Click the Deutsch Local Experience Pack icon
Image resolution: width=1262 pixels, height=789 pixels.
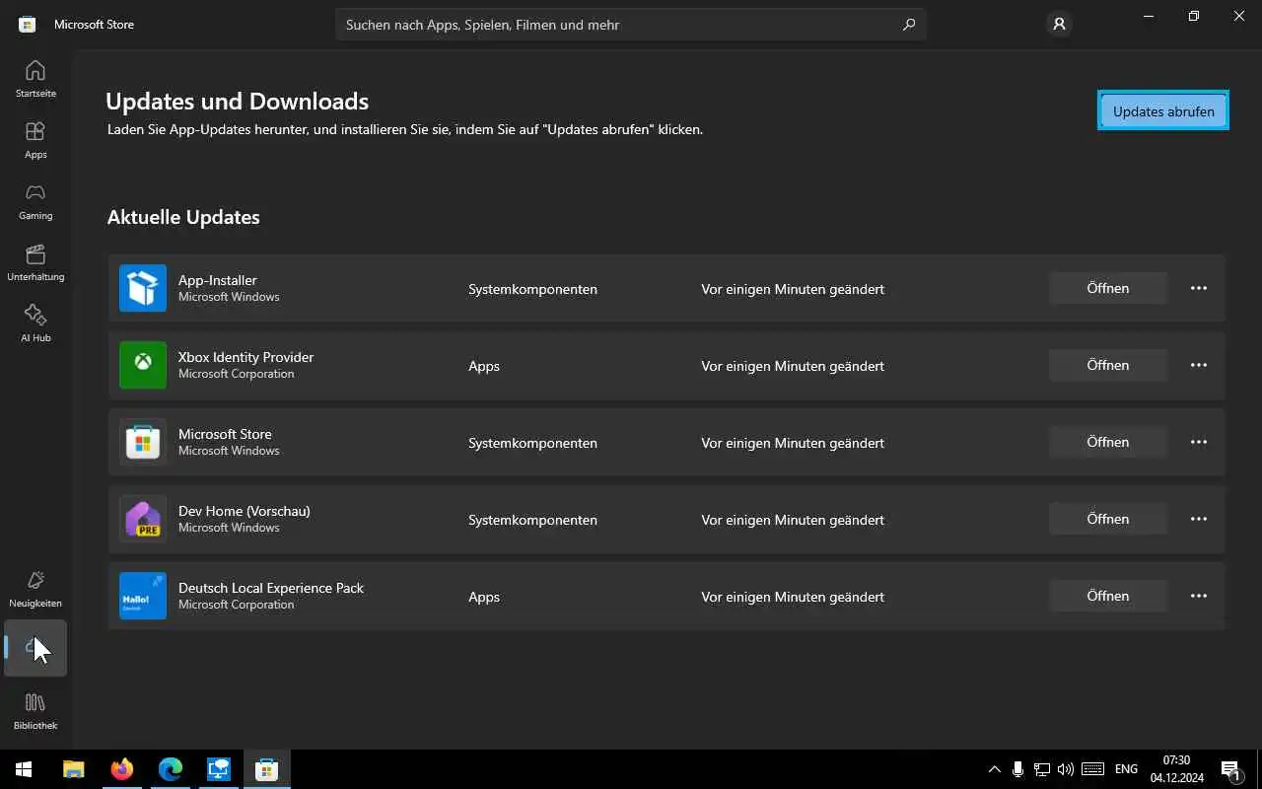pos(143,596)
